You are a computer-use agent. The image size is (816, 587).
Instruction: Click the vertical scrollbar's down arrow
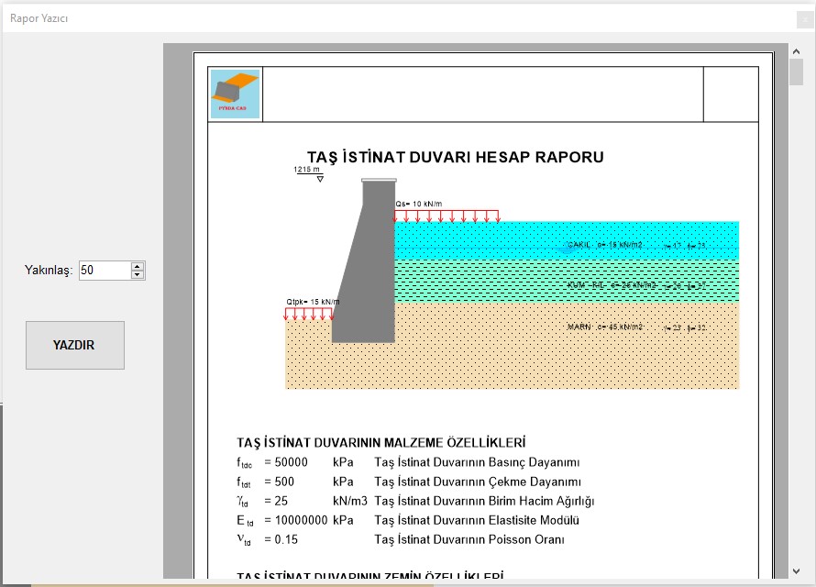click(x=797, y=571)
